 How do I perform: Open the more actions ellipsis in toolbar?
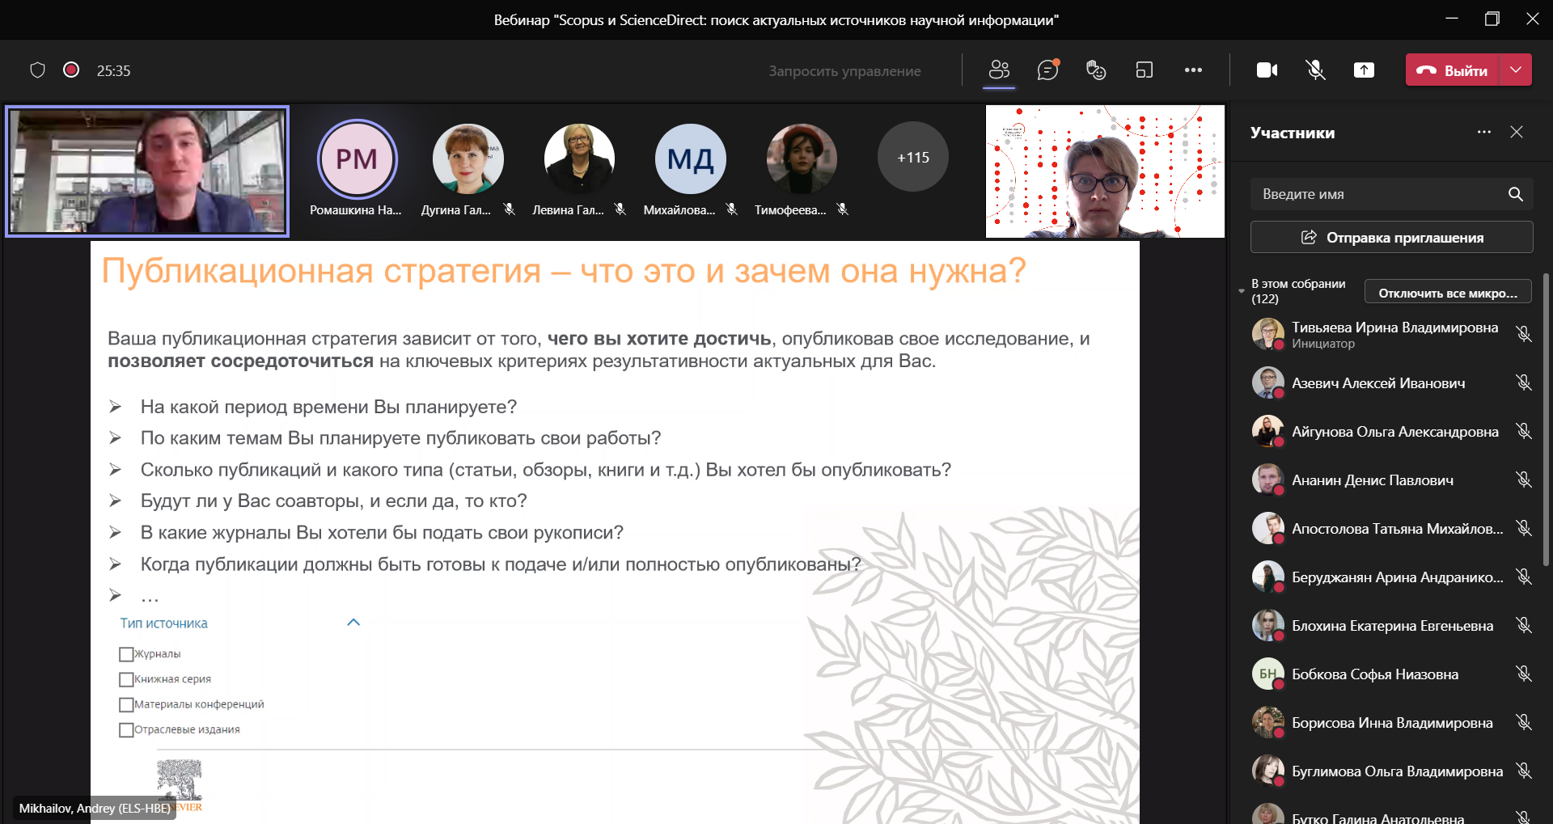(x=1193, y=70)
